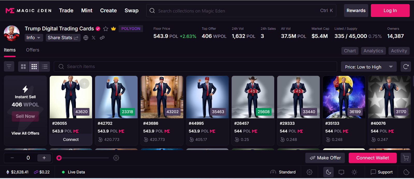The width and height of the screenshot is (414, 179).
Task: Open the Analytics view
Action: click(373, 51)
